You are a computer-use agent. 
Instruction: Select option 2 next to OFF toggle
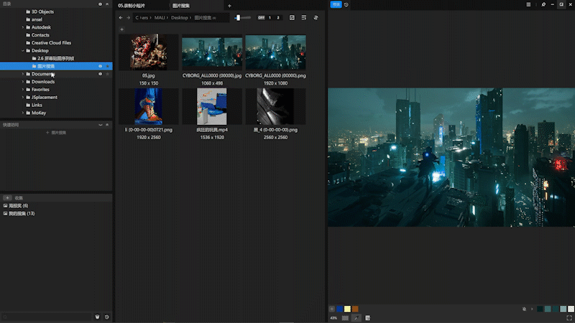278,17
